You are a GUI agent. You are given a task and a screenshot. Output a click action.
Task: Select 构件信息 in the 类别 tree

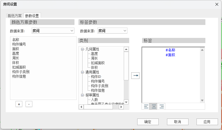pyautogui.click(x=98, y=90)
